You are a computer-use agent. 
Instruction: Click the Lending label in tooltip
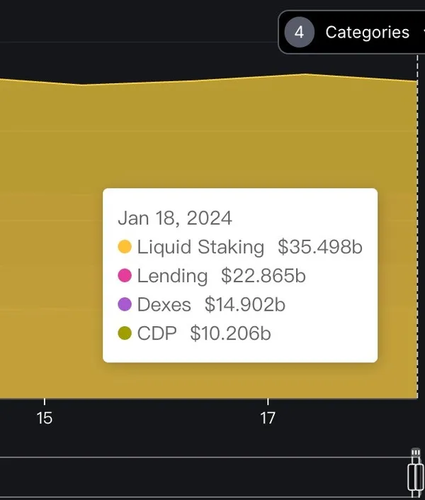[x=172, y=276]
